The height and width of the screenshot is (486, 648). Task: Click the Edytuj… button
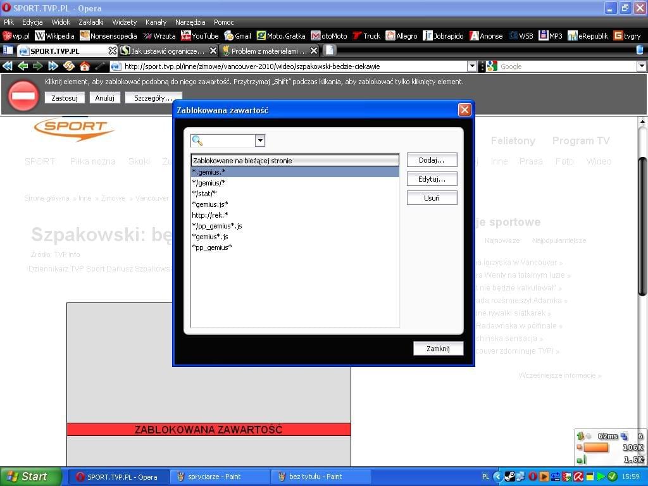tap(432, 179)
